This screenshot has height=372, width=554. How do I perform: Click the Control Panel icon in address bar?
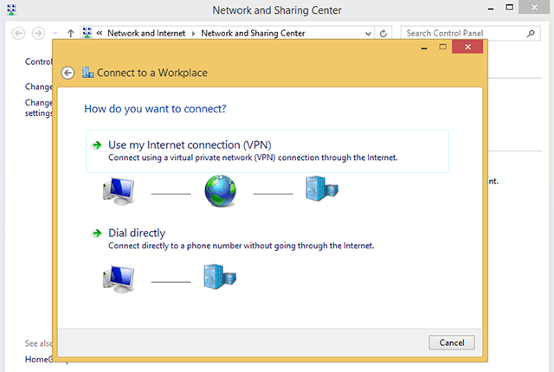[87, 33]
